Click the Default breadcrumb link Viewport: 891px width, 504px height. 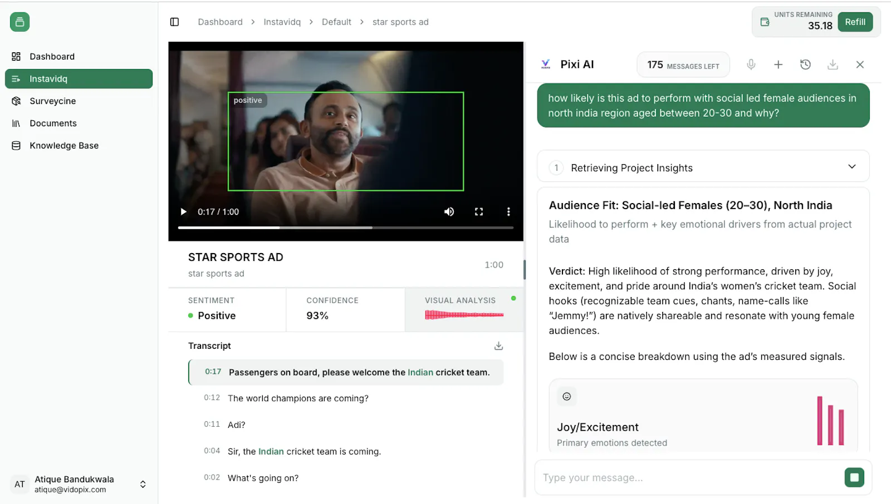click(336, 22)
